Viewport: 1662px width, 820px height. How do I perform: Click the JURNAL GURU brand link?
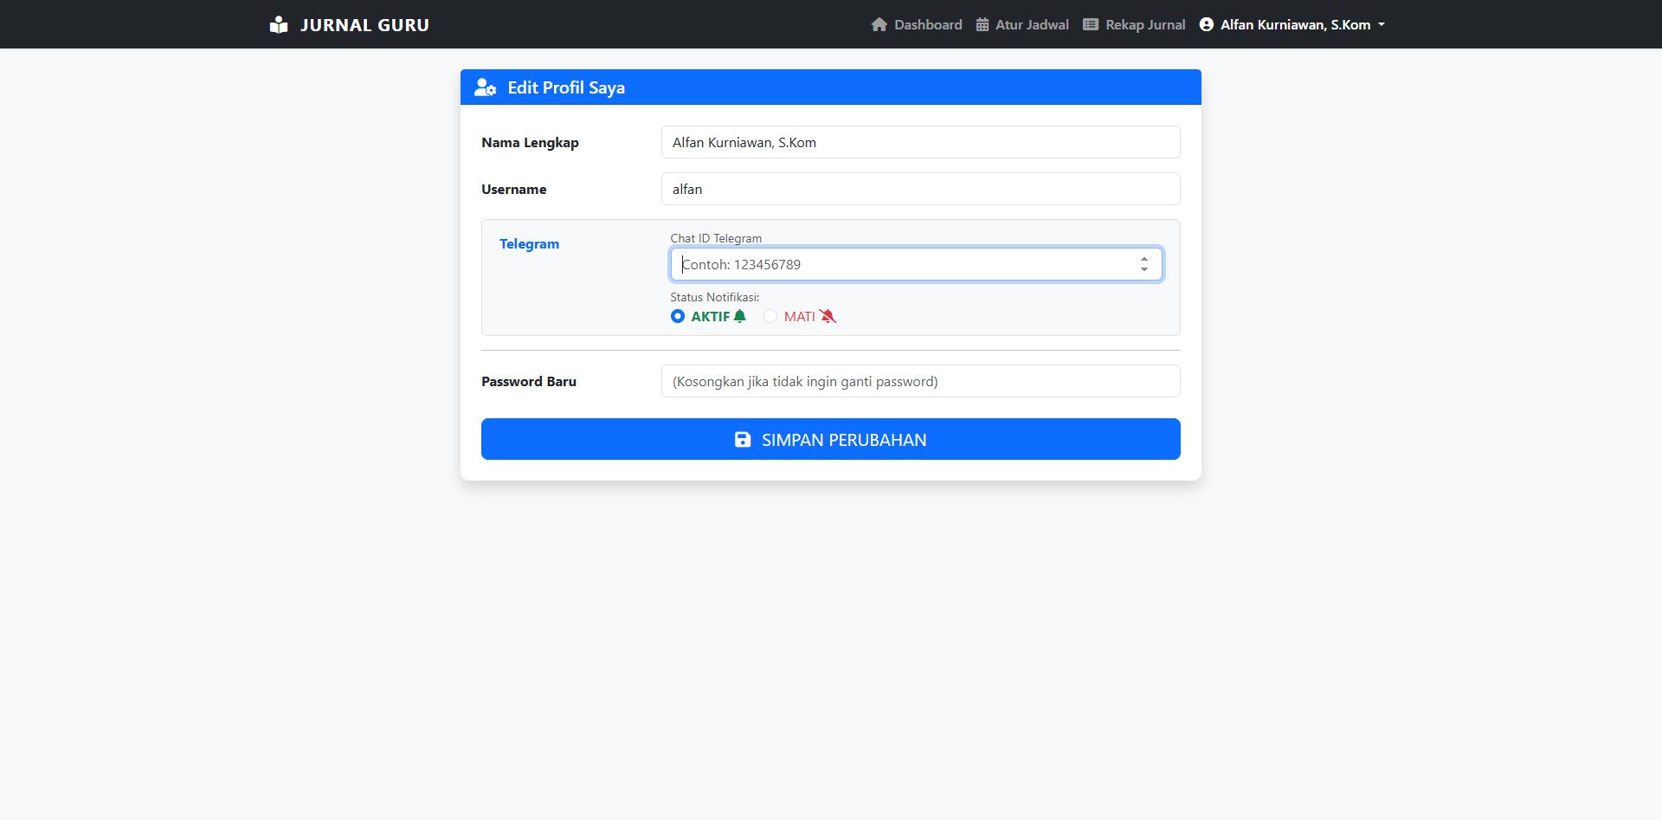(x=364, y=25)
